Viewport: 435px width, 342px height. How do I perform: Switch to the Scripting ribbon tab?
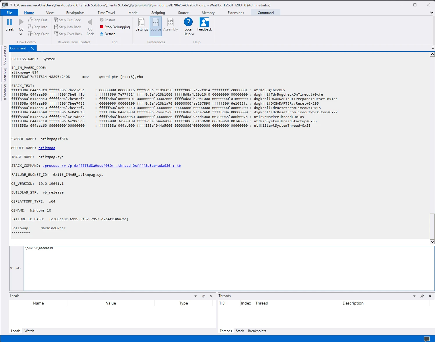pos(158,12)
